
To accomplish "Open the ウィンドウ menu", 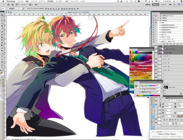I will coord(74,1).
